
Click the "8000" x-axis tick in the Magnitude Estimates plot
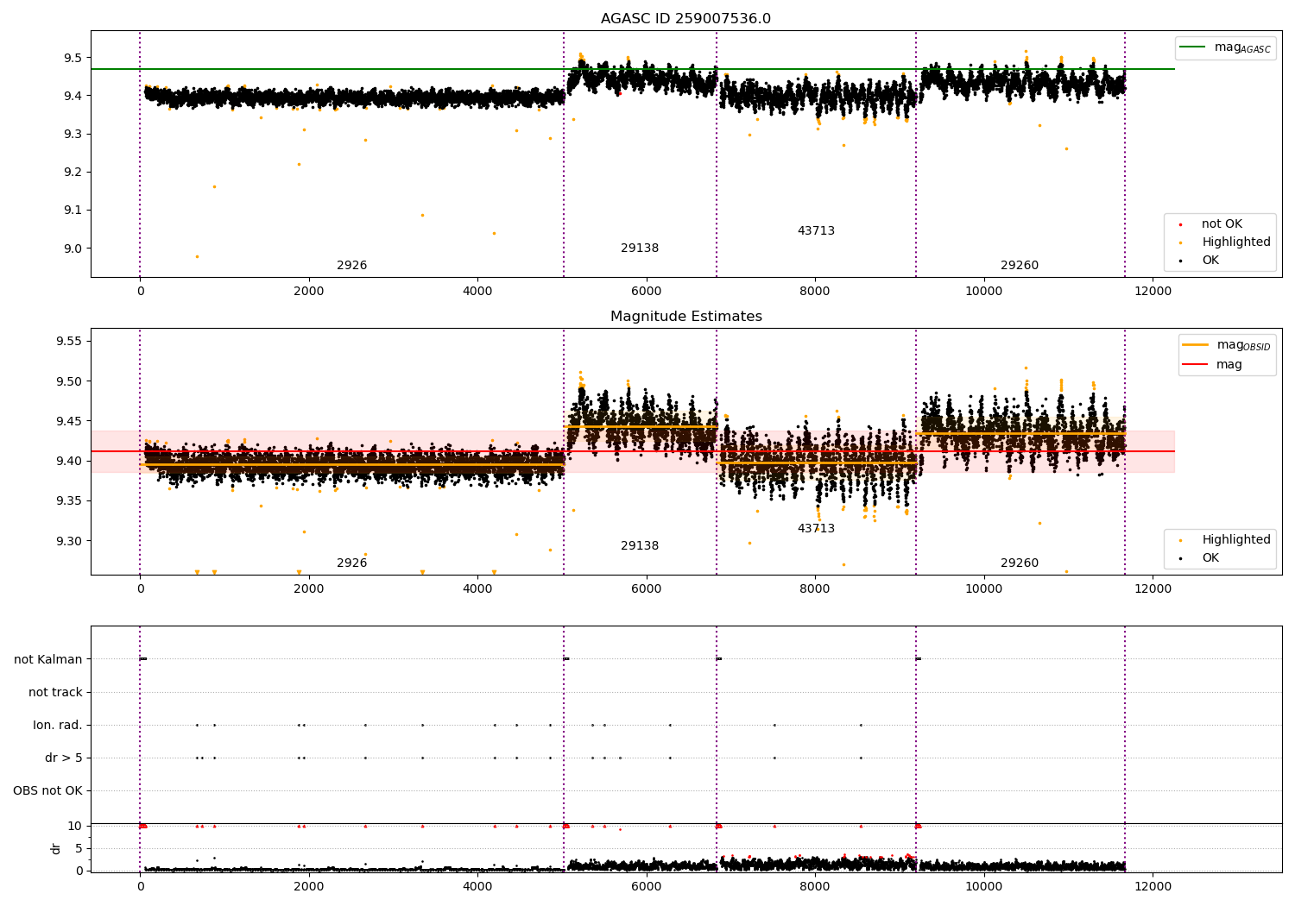click(815, 588)
